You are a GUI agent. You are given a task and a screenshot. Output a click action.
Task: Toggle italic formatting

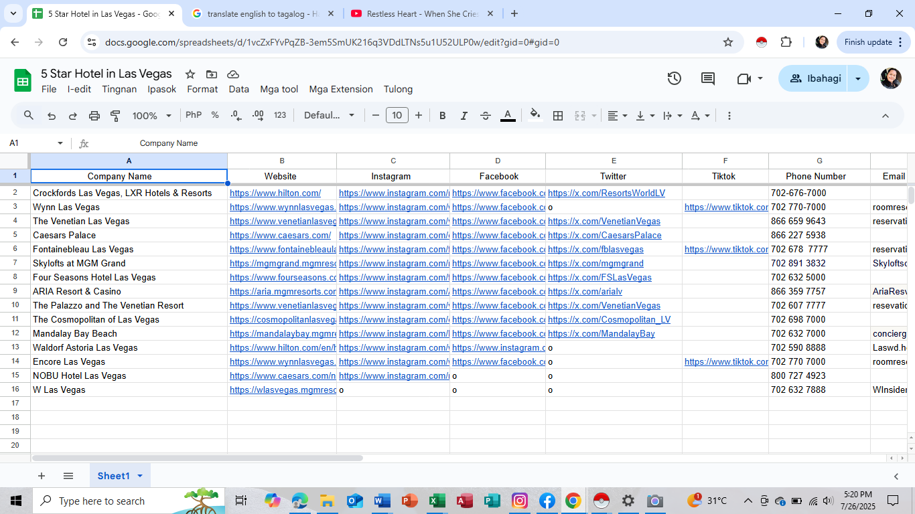(464, 116)
